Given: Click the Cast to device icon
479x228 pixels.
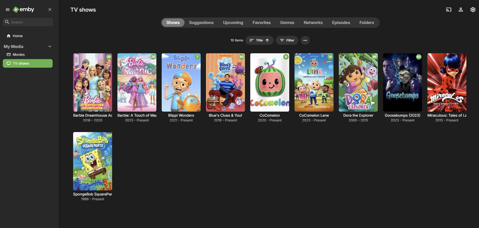Looking at the screenshot, I should (449, 10).
